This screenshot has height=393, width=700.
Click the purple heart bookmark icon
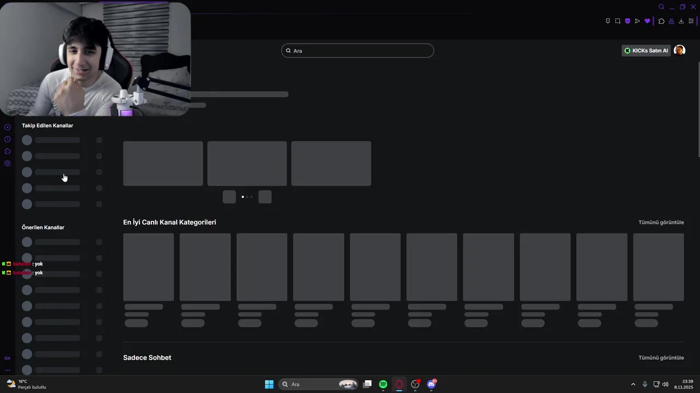tap(647, 21)
